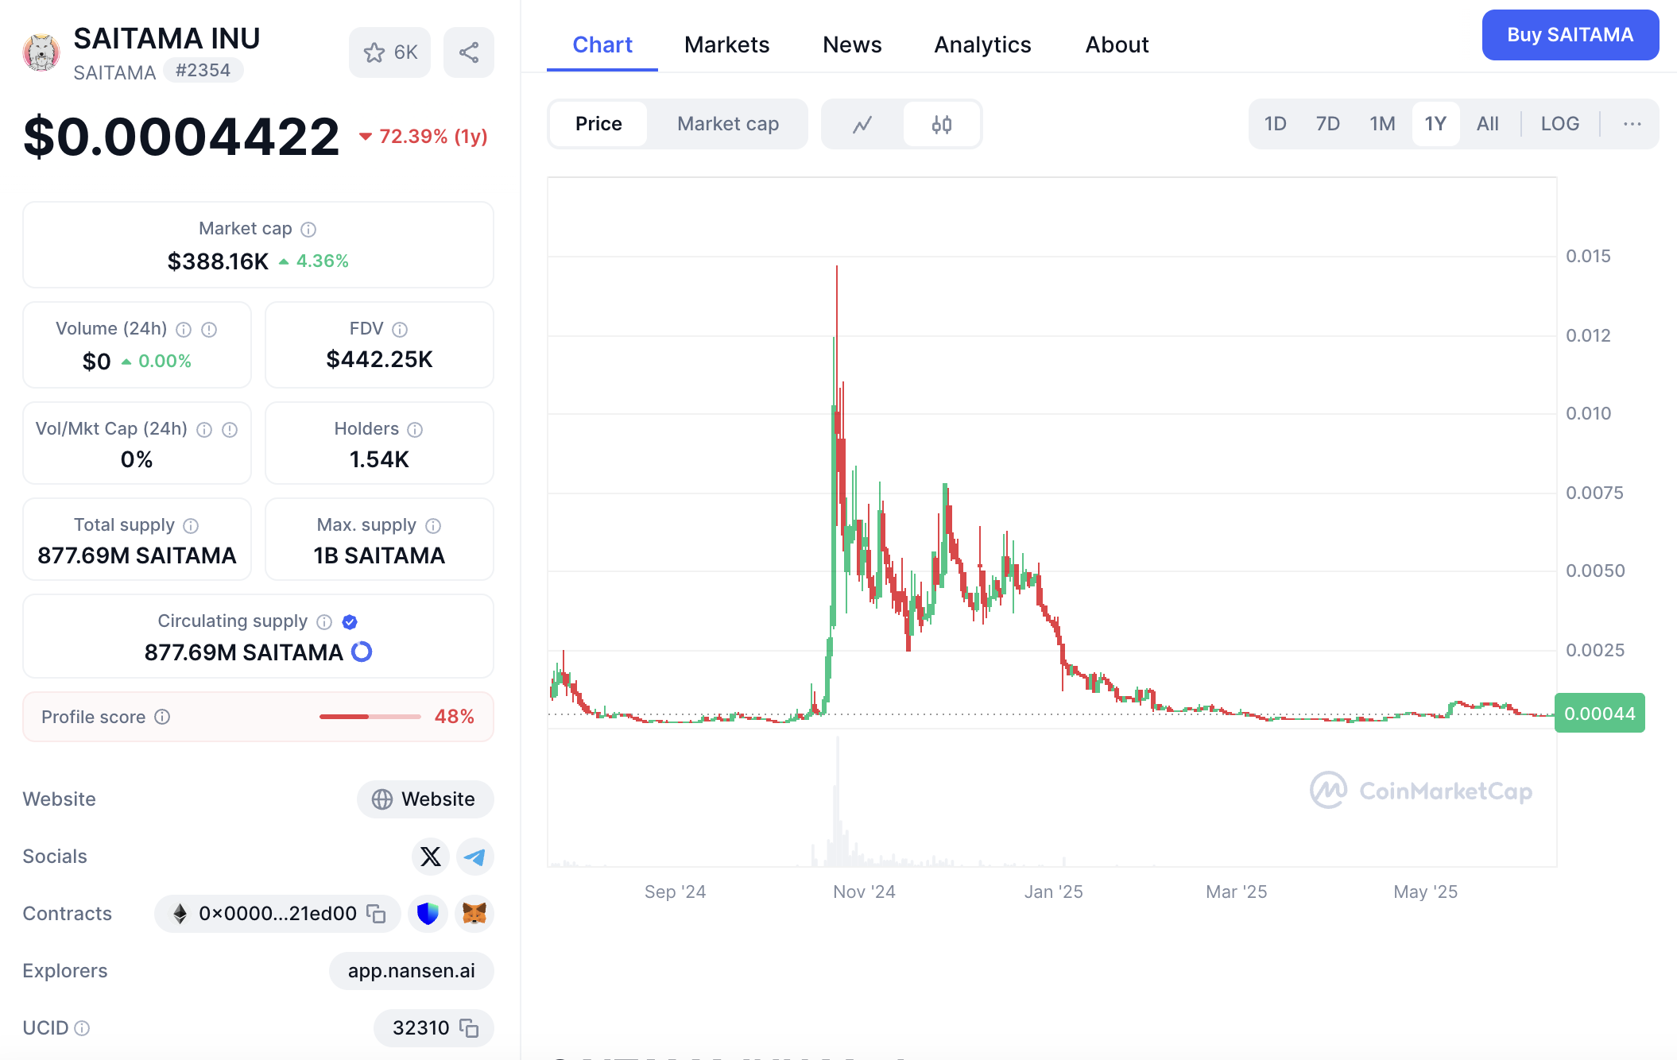Open Profile score info icon
The height and width of the screenshot is (1060, 1677).
[x=162, y=717]
